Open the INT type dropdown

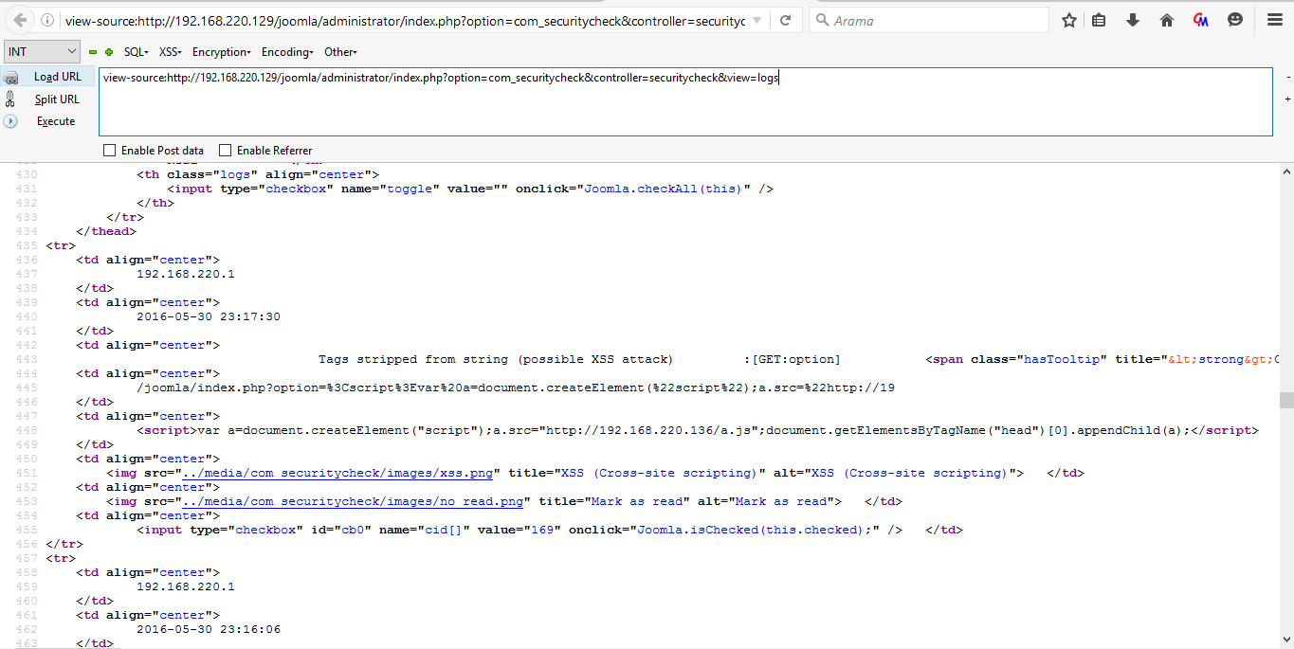pos(42,52)
